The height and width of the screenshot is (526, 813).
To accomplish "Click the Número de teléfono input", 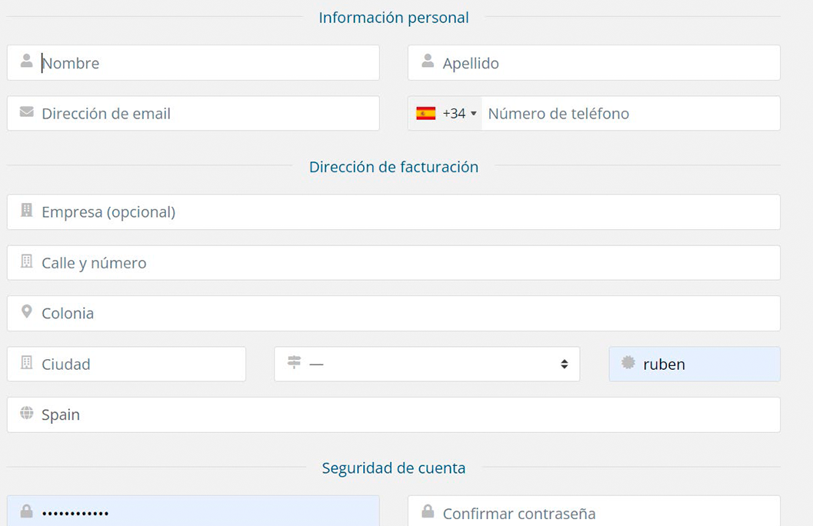I will tap(631, 114).
